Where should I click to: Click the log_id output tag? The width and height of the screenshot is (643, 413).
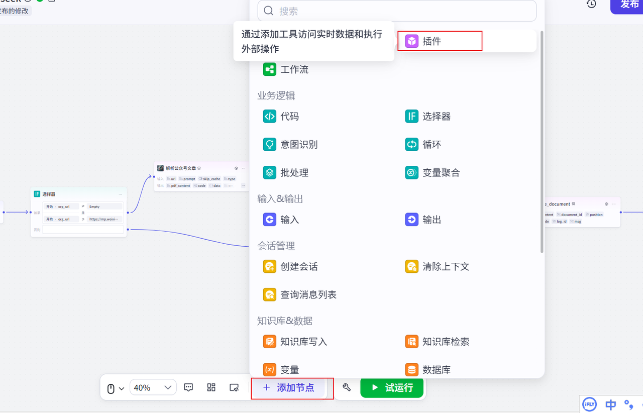coord(559,221)
